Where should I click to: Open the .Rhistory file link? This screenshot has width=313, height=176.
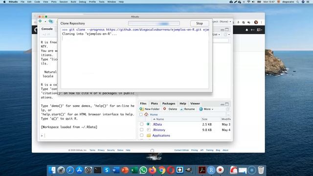pyautogui.click(x=158, y=130)
